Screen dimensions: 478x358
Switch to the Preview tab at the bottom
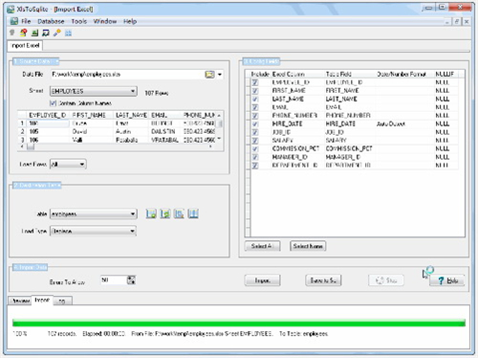[x=20, y=301]
